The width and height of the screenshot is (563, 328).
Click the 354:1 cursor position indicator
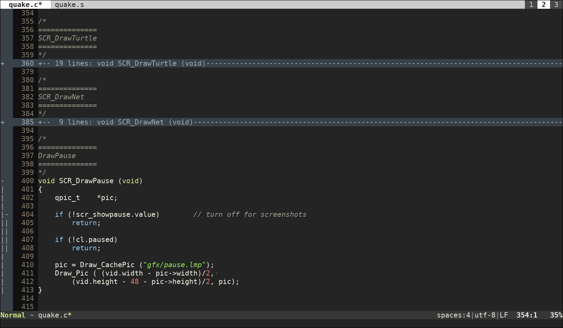tap(527, 315)
